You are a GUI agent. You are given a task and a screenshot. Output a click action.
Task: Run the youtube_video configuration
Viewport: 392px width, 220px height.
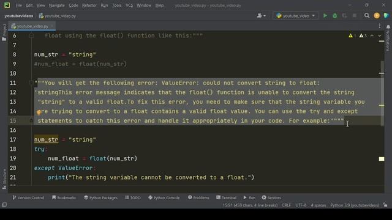point(325,16)
